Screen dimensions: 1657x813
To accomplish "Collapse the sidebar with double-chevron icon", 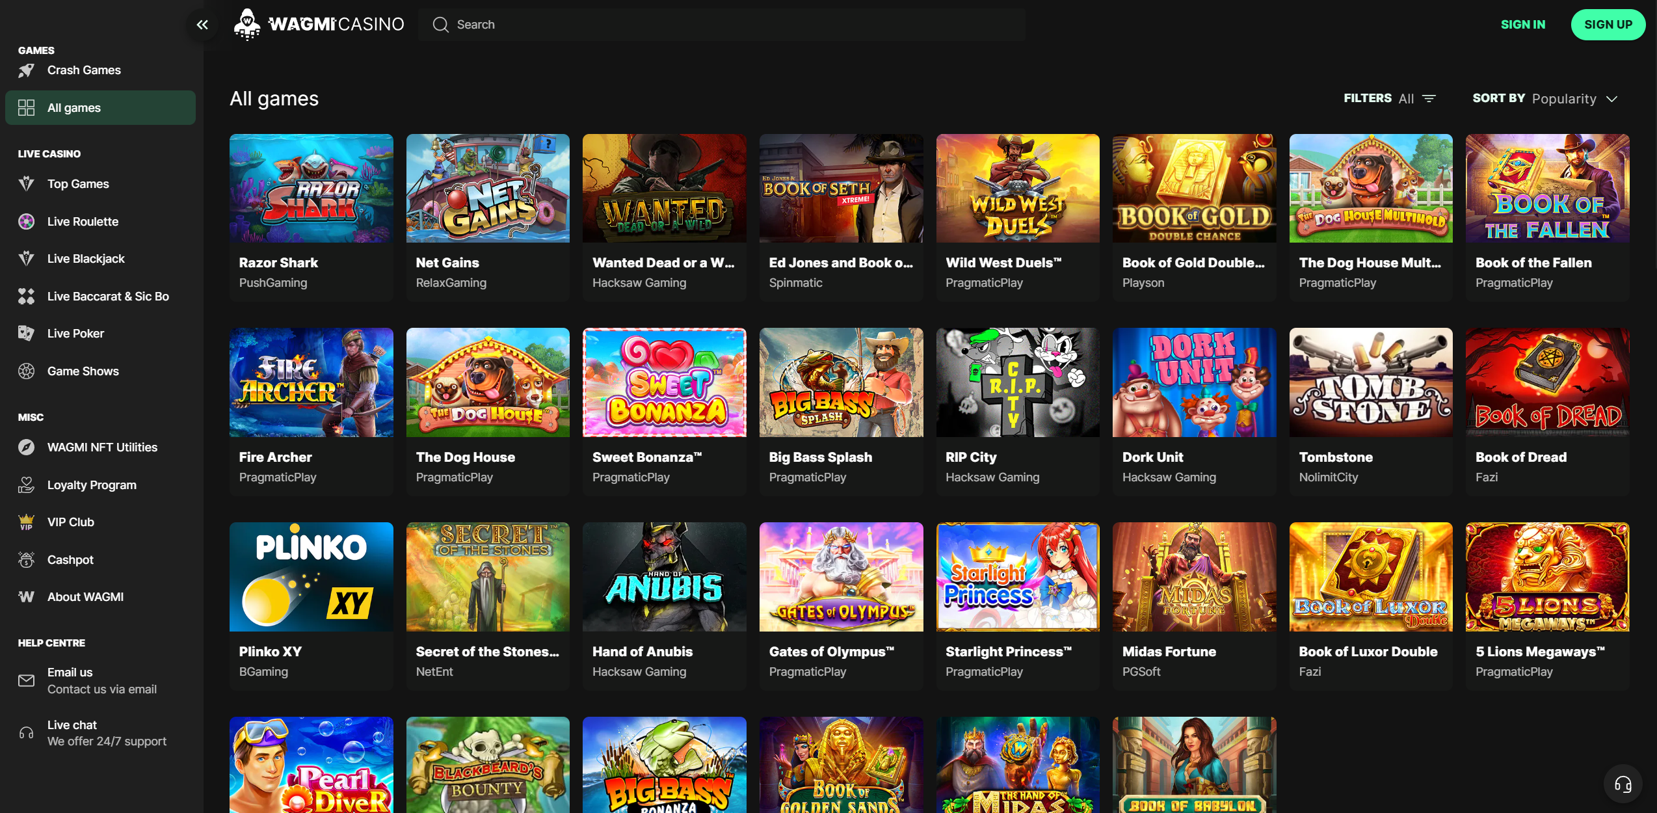I will pyautogui.click(x=202, y=25).
